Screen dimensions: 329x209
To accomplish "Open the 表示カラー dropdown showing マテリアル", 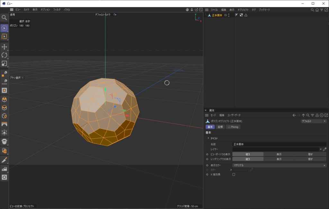I will pyautogui.click(x=279, y=165).
